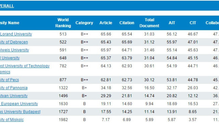Select citation score 62.73
The width and height of the screenshot is (219, 131).
[x=127, y=80]
